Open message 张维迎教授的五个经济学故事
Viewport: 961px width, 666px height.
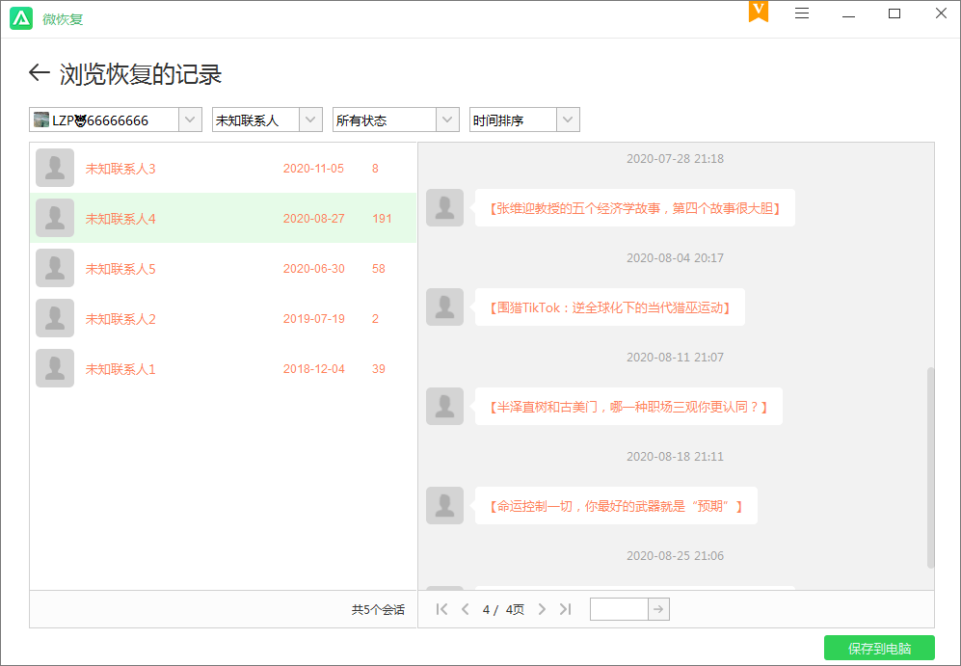coord(635,208)
